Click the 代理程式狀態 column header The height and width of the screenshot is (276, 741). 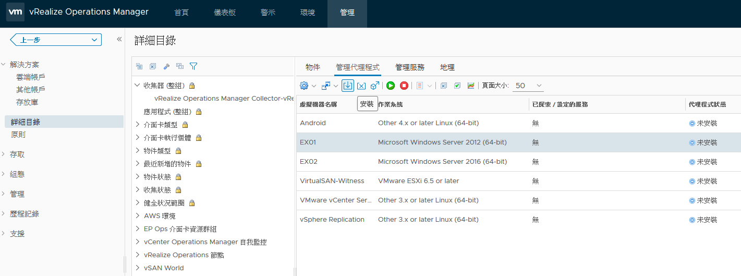tap(707, 104)
